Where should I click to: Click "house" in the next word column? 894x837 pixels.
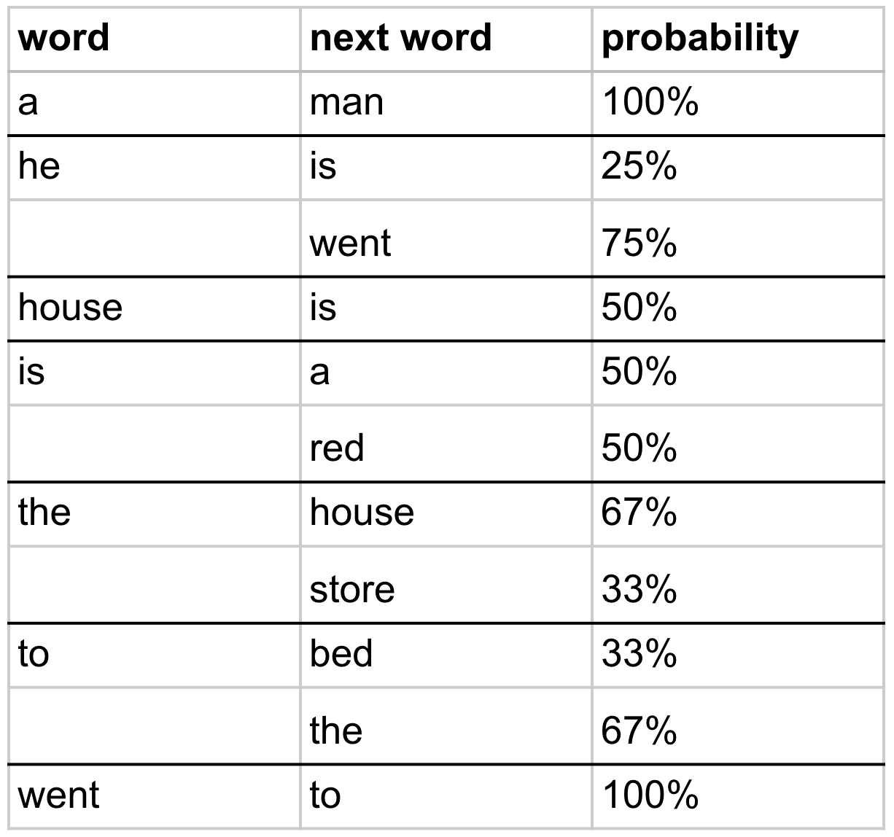pyautogui.click(x=362, y=511)
